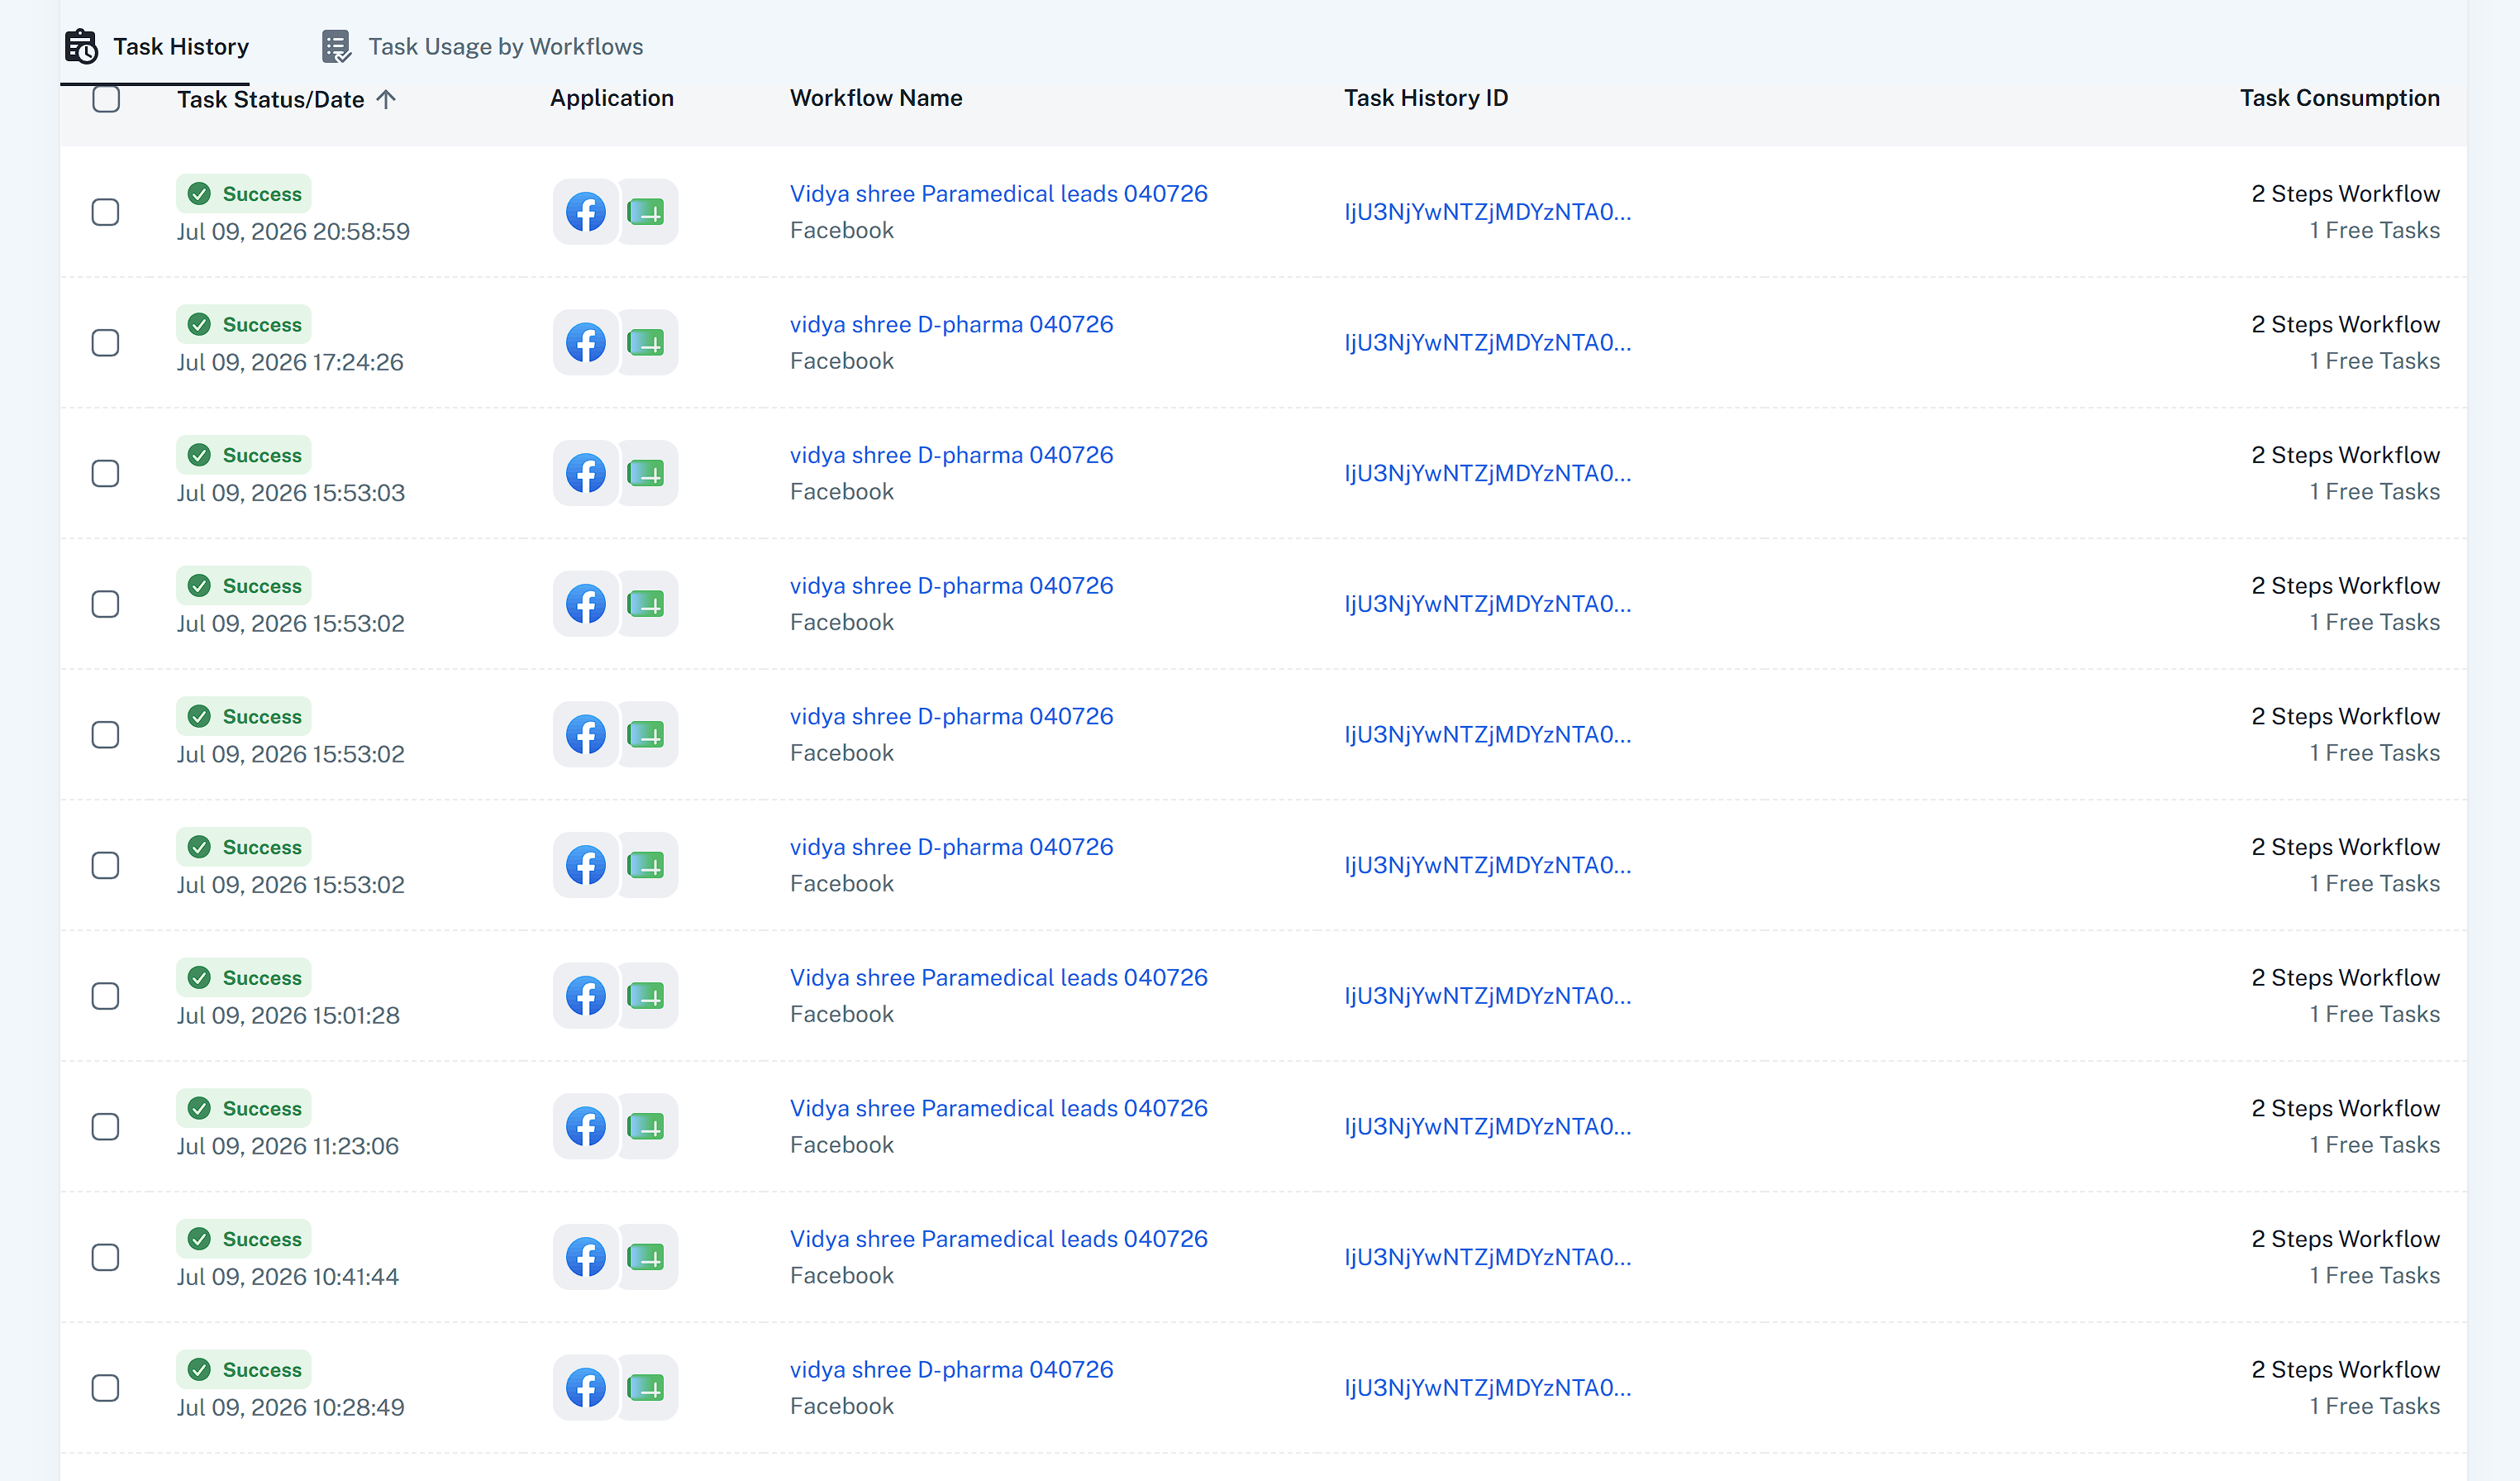Click Facebook icon in the 11:23:06 row
The width and height of the screenshot is (2520, 1481).
coord(586,1127)
